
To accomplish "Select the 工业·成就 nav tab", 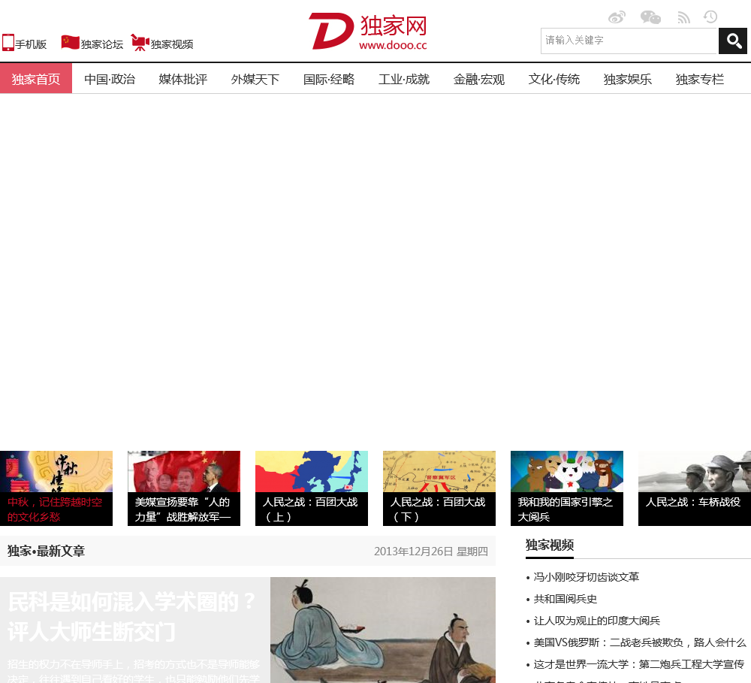I will pyautogui.click(x=404, y=79).
